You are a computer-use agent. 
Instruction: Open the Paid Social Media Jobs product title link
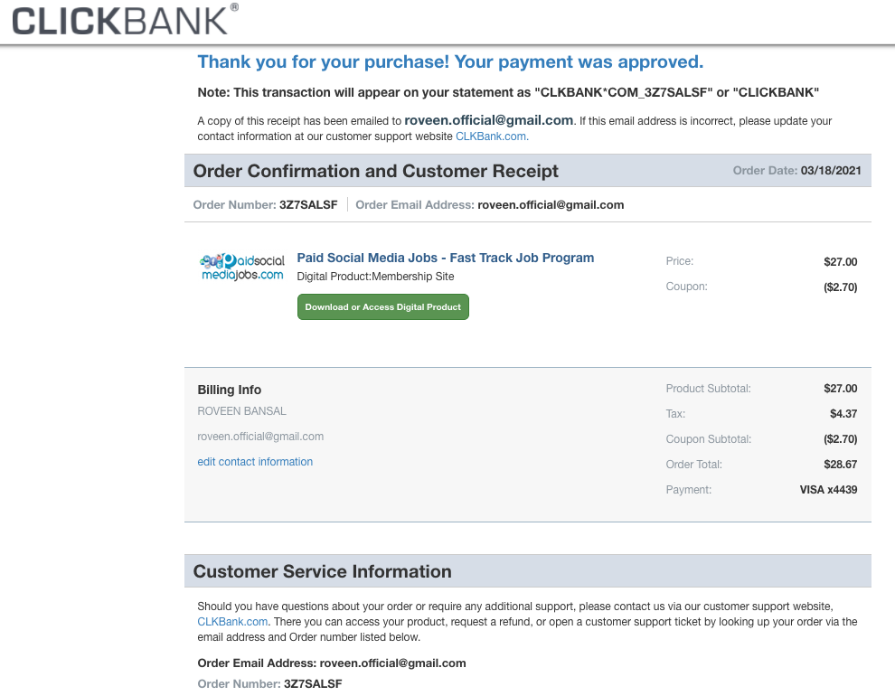click(446, 258)
